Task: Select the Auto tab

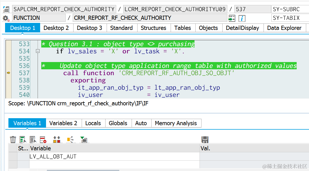Action: pyautogui.click(x=141, y=123)
